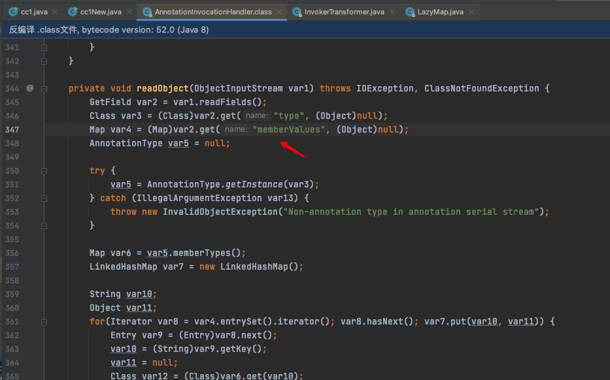Click line number 344 in the gutter
This screenshot has height=380, width=610.
tap(12, 89)
